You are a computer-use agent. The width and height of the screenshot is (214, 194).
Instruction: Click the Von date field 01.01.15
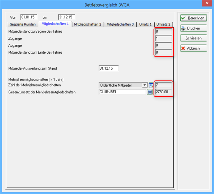click(x=29, y=17)
